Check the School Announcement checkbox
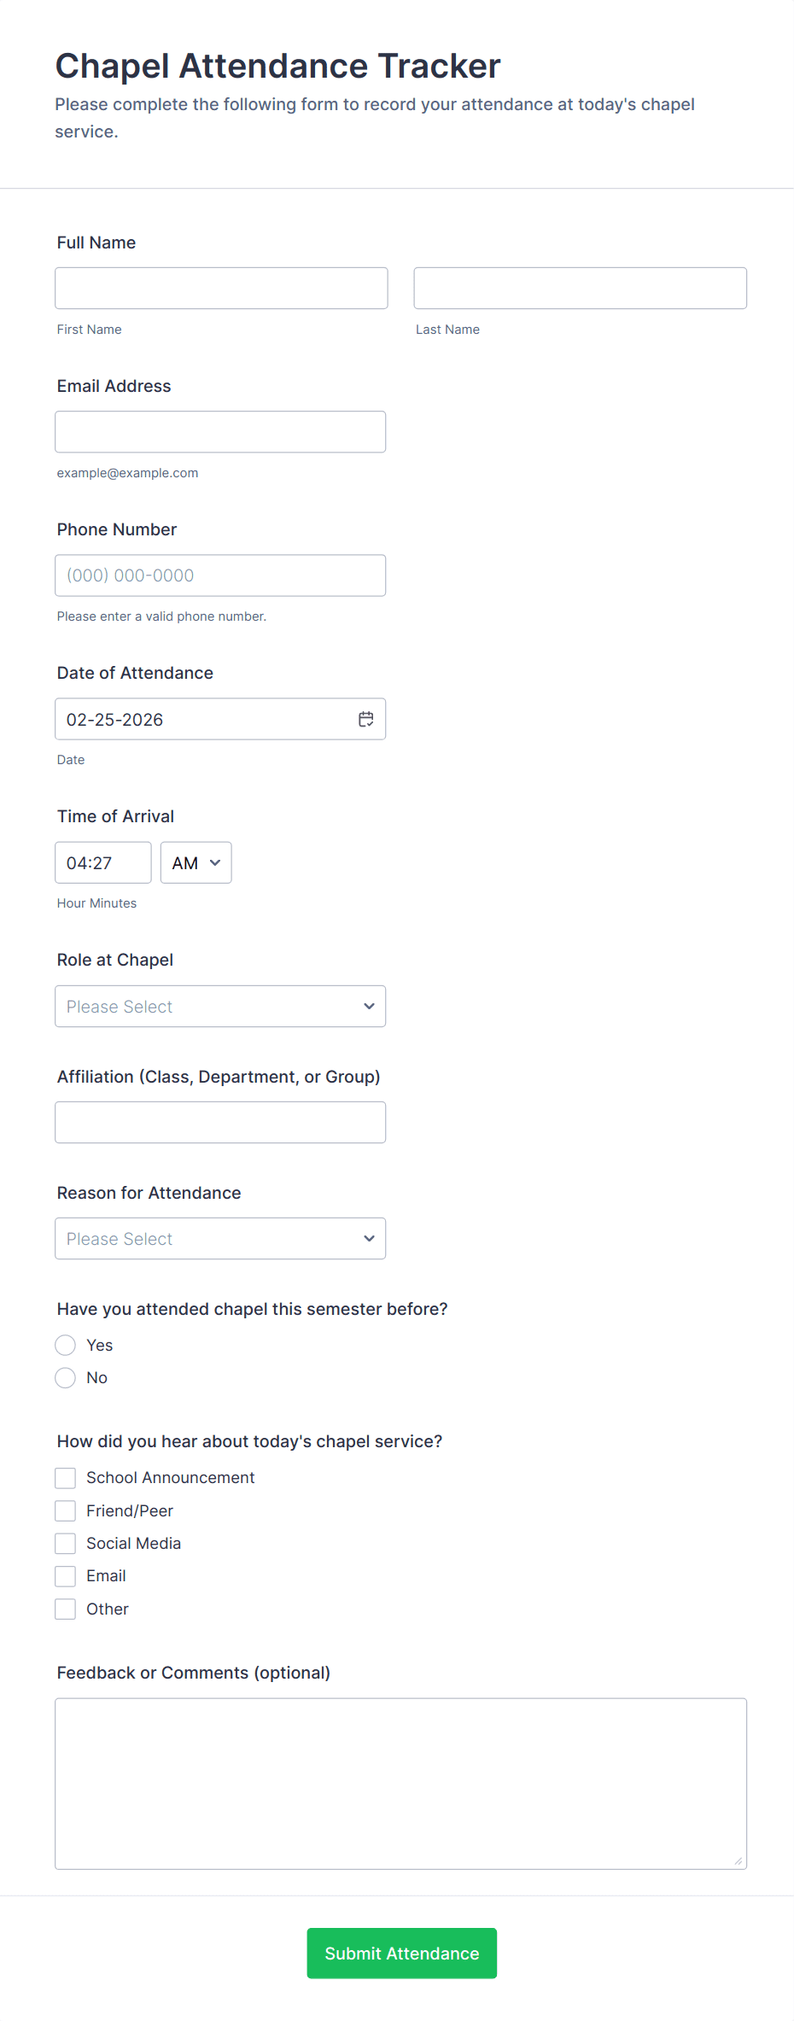This screenshot has height=2021, width=794. tap(66, 1478)
